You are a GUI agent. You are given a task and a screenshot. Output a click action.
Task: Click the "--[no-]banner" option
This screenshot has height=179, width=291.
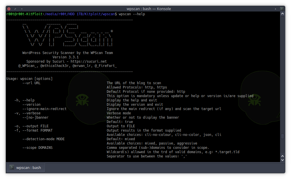35,117
